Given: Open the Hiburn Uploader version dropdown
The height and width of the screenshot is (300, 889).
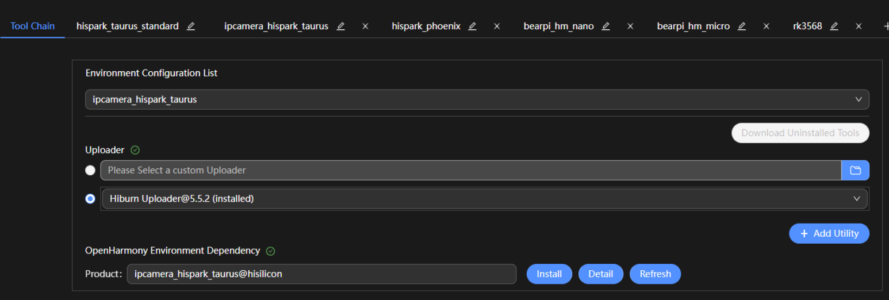Looking at the screenshot, I should tap(484, 199).
